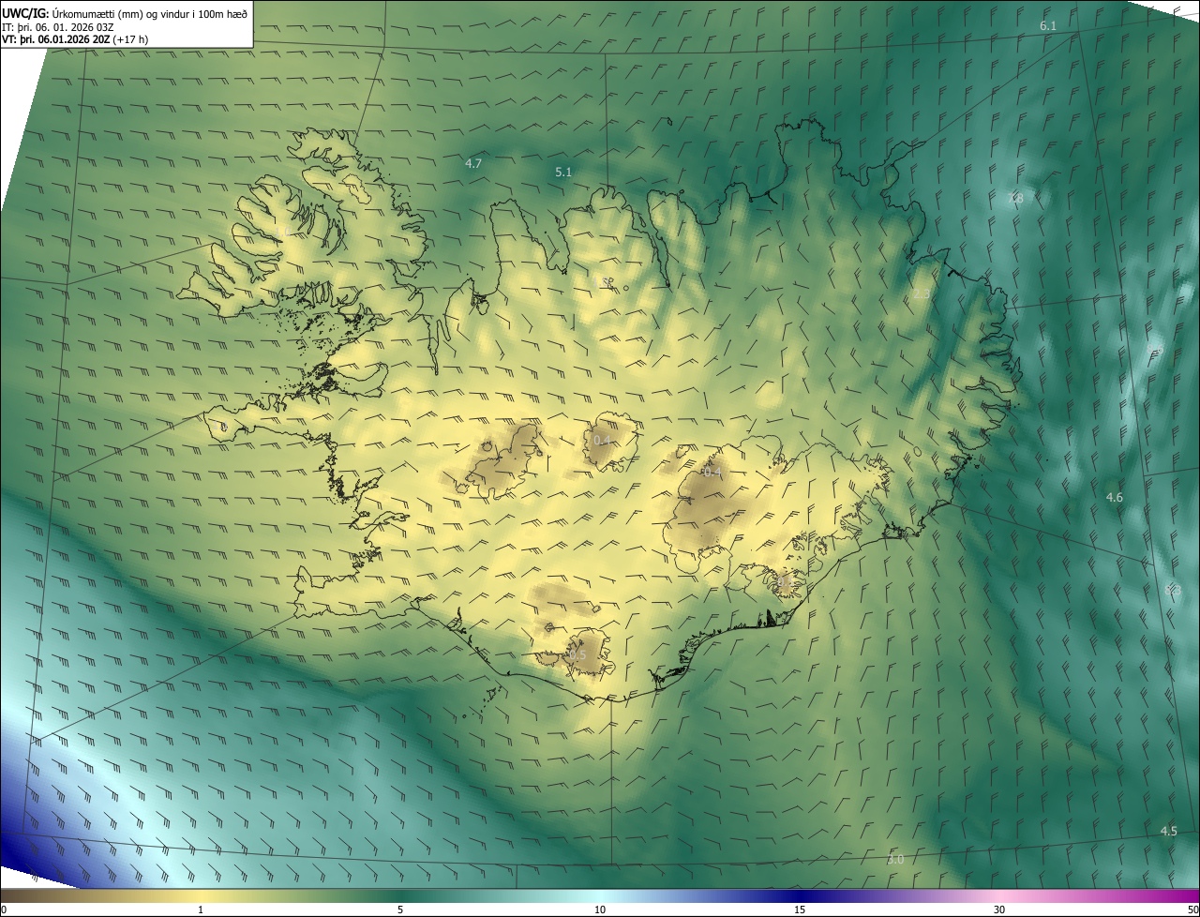Click the 7.8 value label
1200x917 pixels.
[x=1015, y=198]
